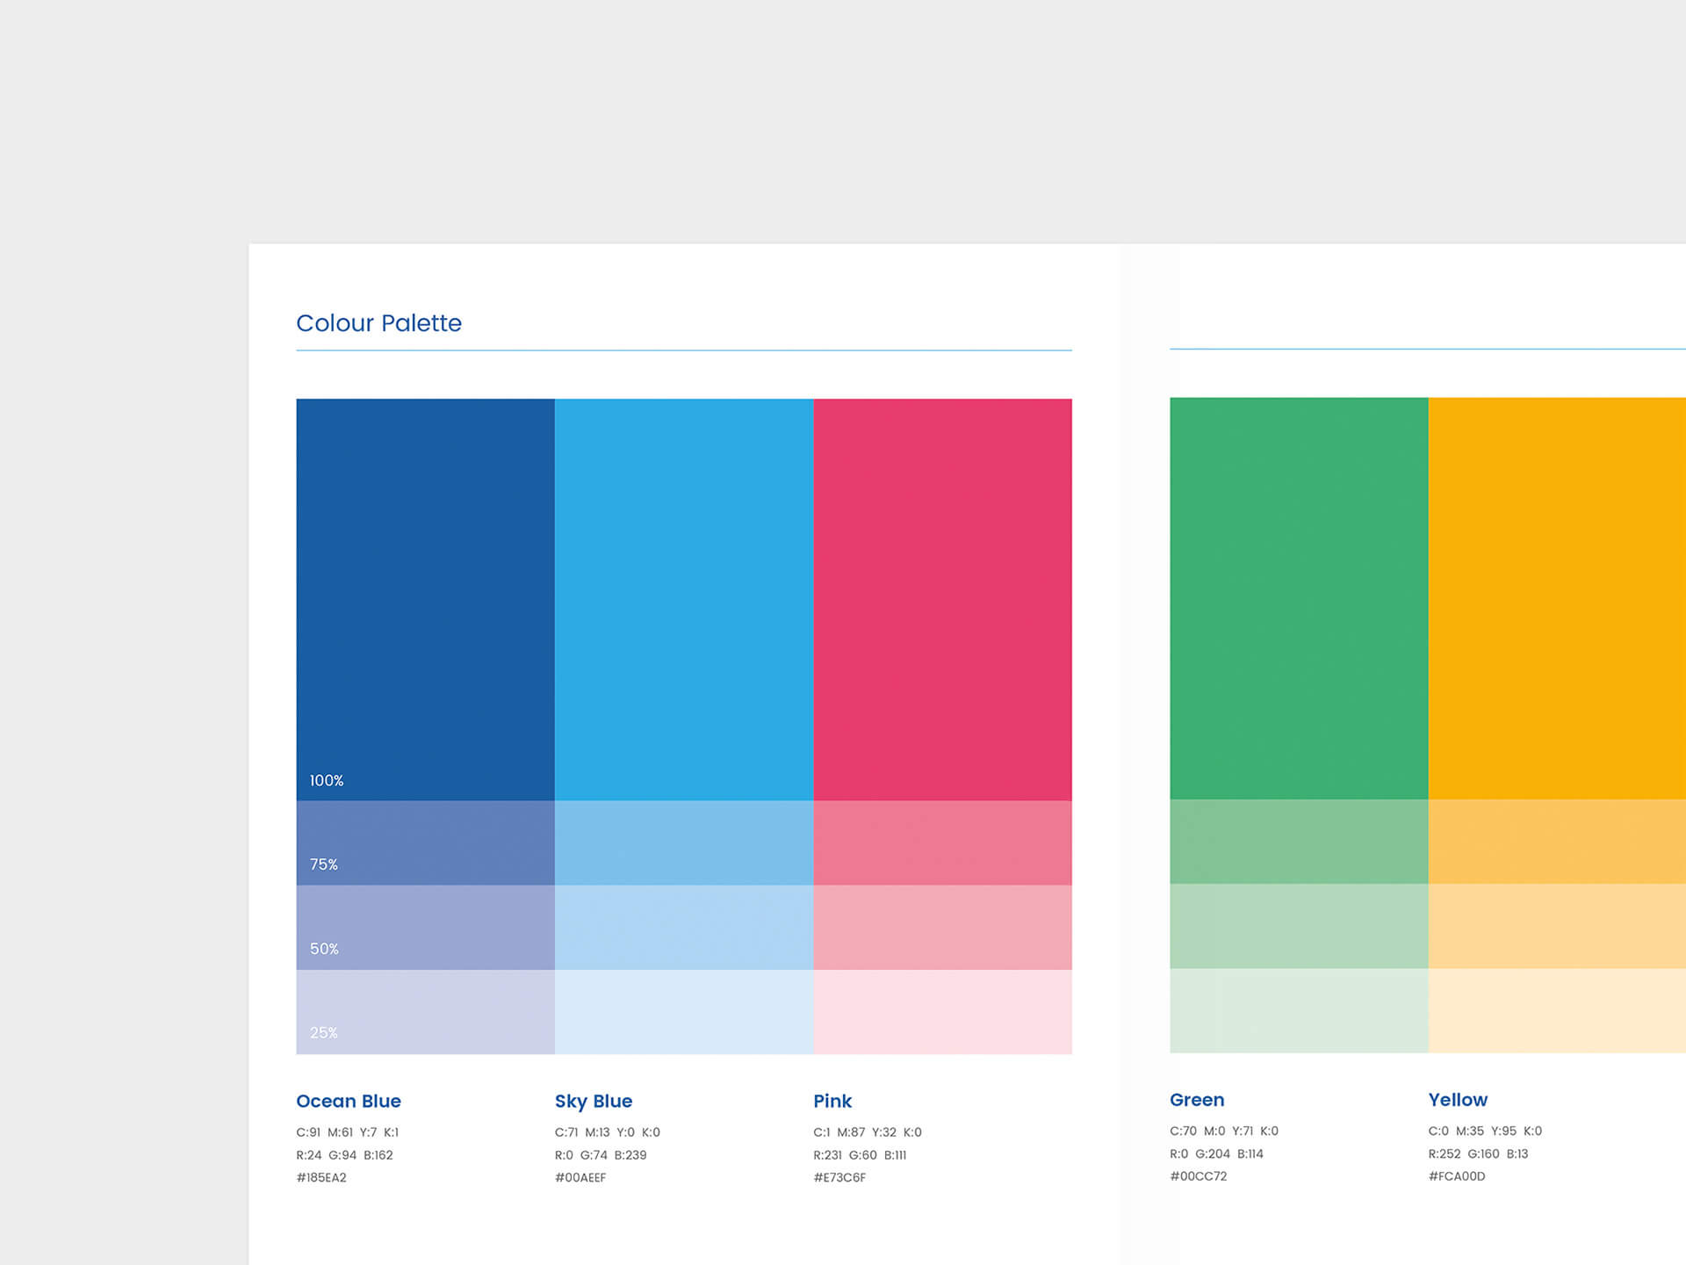Click the Pink 25% tint band
This screenshot has height=1265, width=1686.
(942, 1015)
